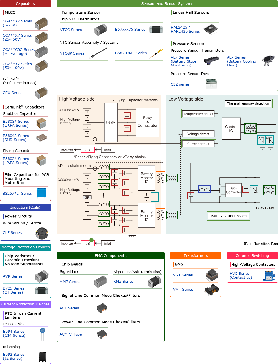278x364 pixels.
Task: Select the ALx battery cooling fluid sensor image
Action: [x=269, y=61]
